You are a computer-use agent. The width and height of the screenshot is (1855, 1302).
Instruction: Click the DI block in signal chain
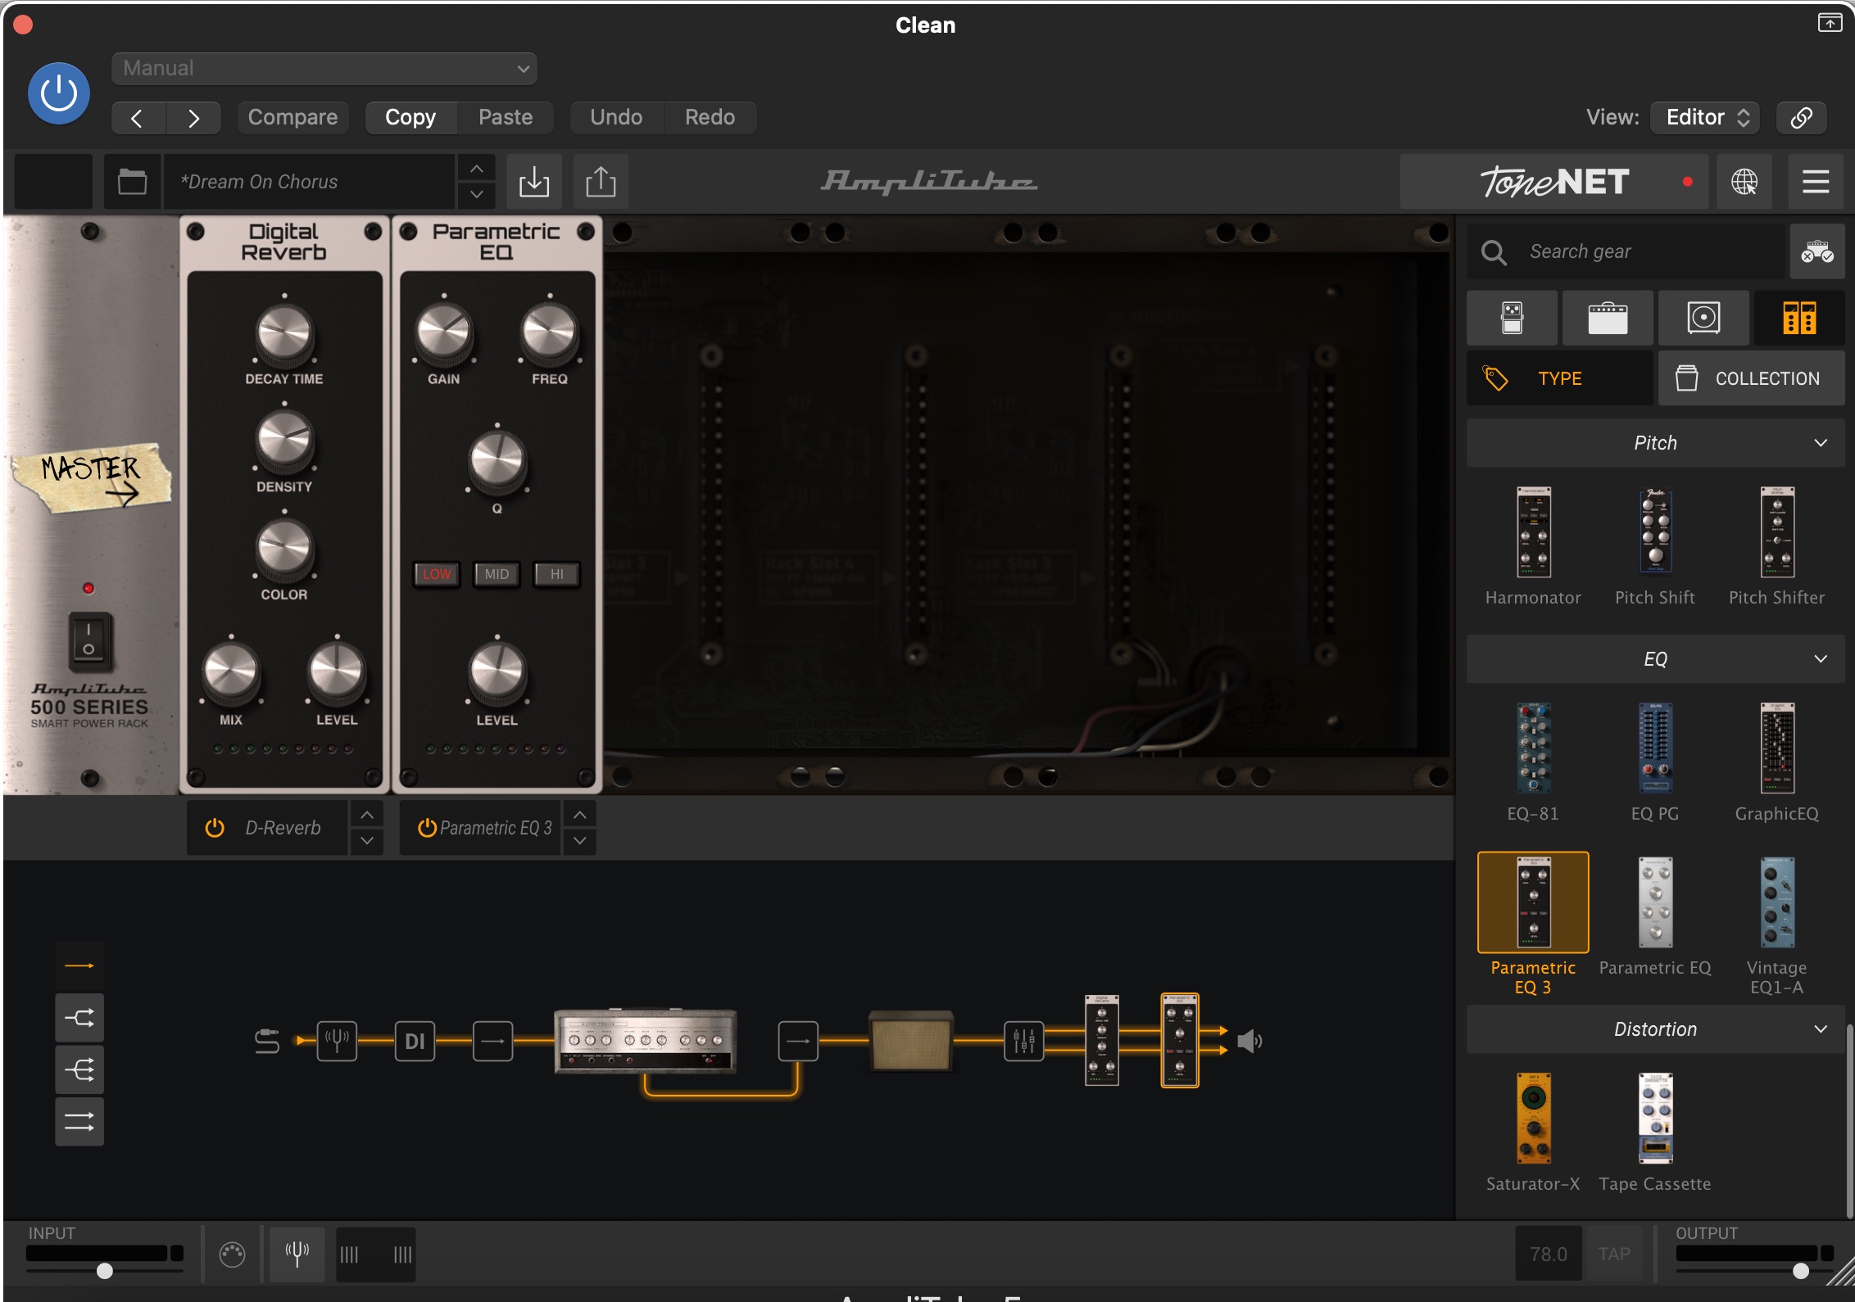click(415, 1041)
